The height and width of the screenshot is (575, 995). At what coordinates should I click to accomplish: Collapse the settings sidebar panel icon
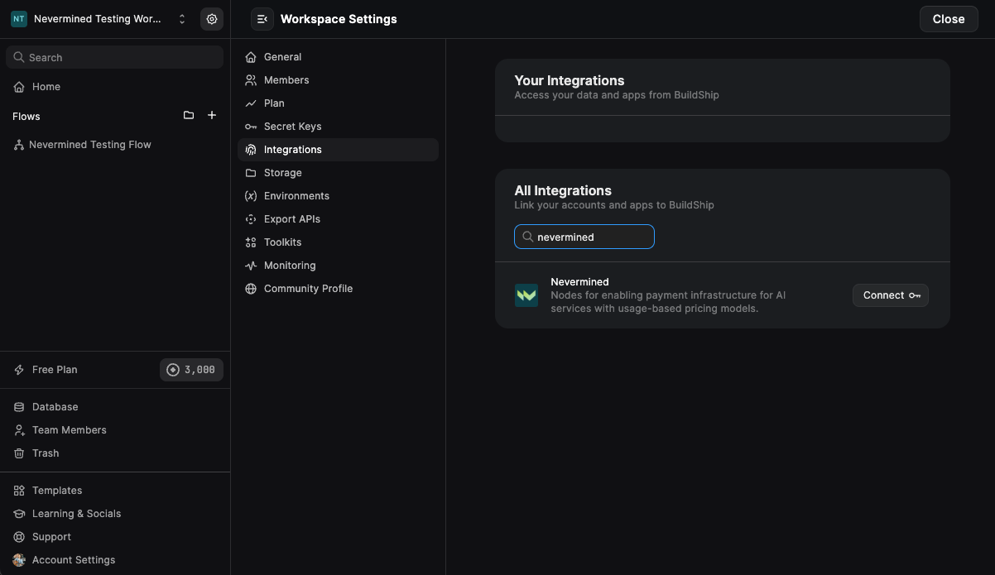point(262,18)
